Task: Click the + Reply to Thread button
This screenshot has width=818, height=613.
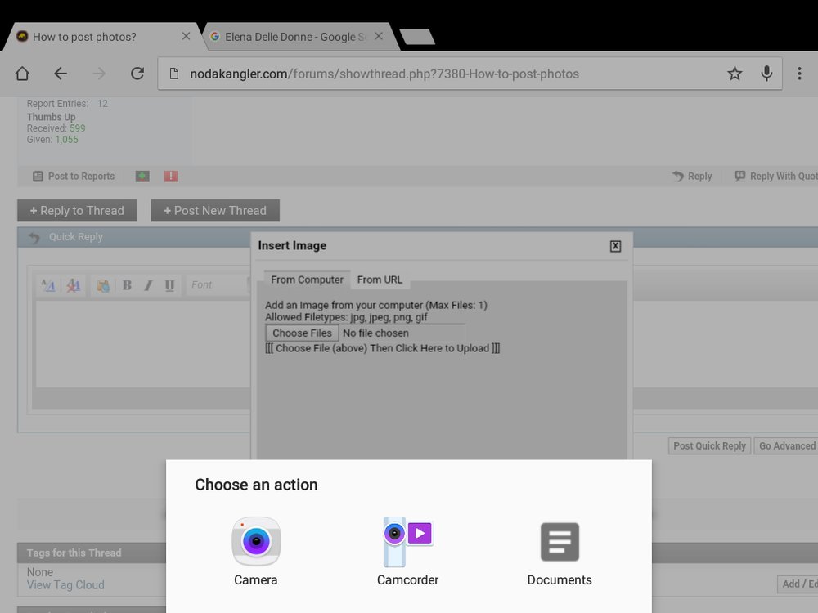Action: tap(77, 210)
